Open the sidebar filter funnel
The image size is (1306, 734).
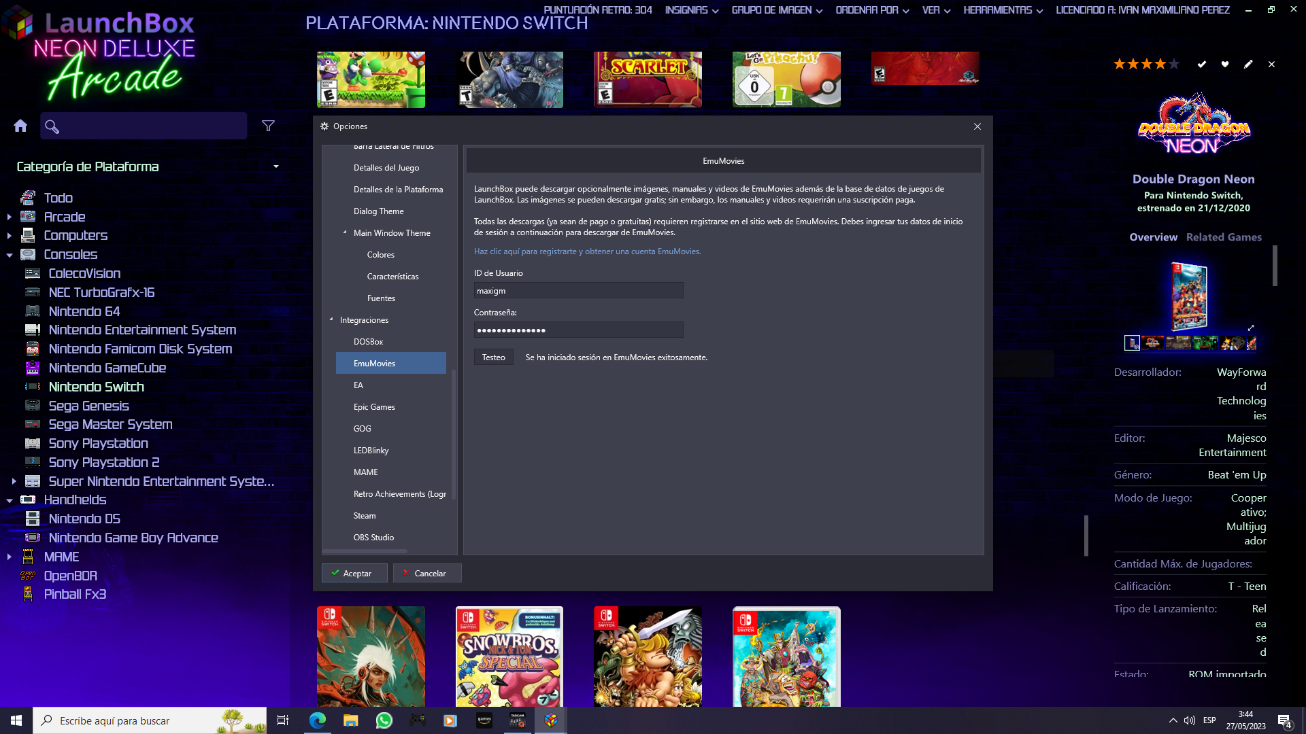point(269,126)
